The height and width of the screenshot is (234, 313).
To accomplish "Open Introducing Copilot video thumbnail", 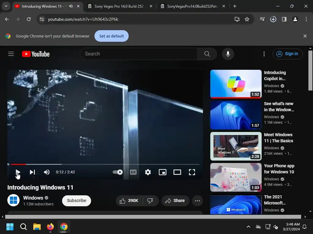I will click(x=236, y=84).
